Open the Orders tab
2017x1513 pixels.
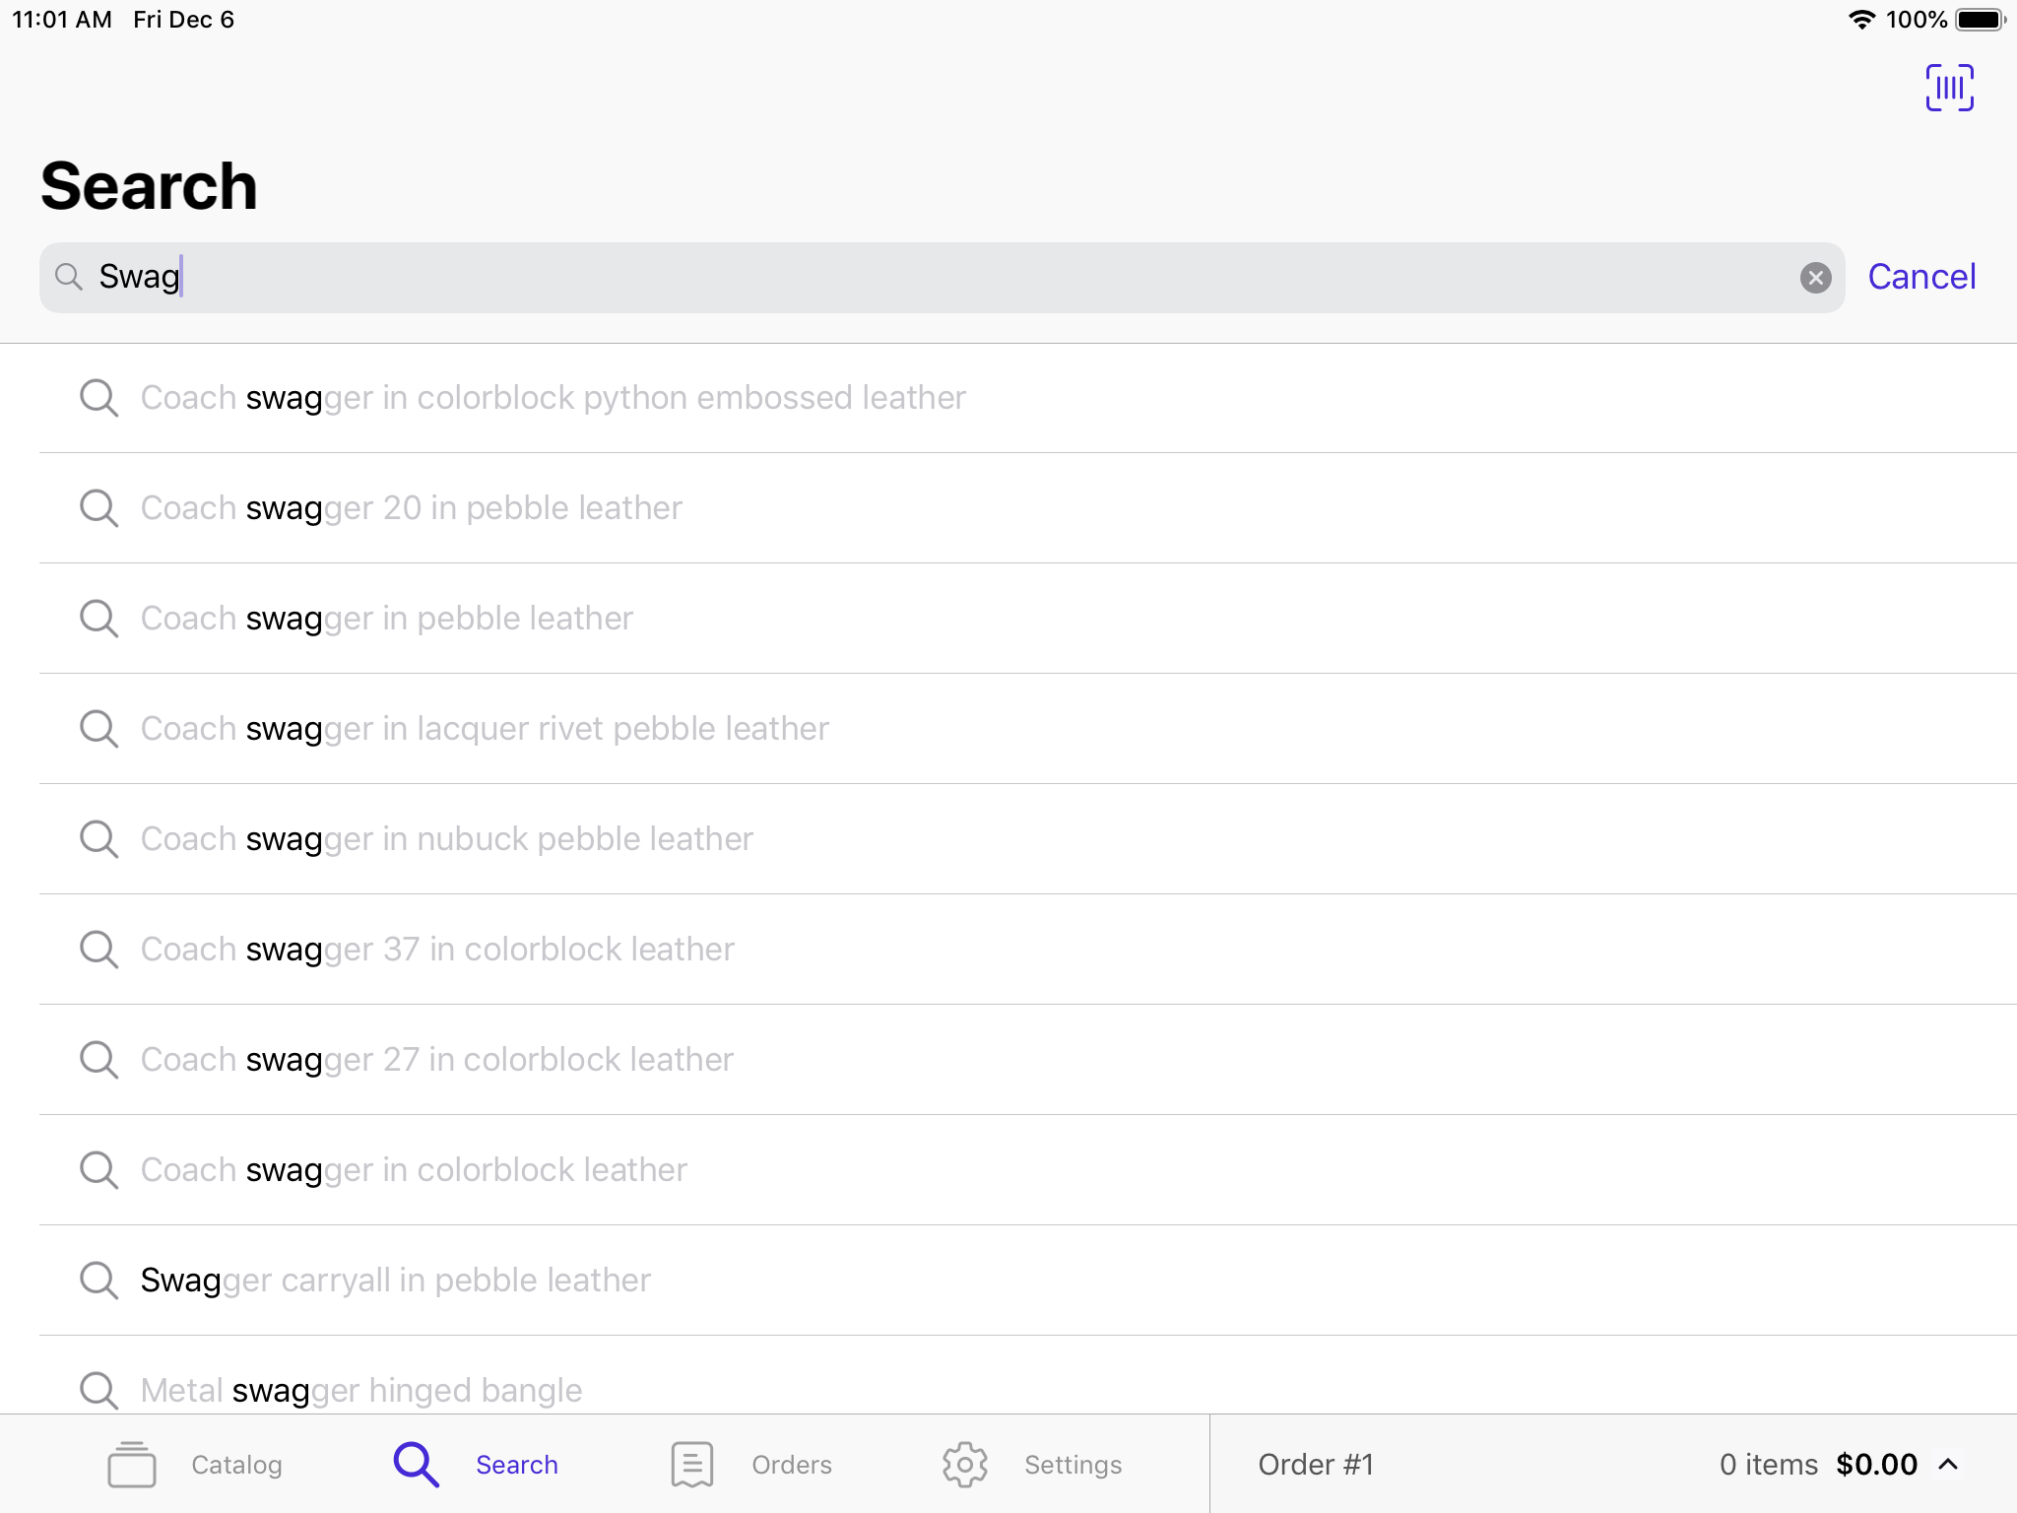750,1465
